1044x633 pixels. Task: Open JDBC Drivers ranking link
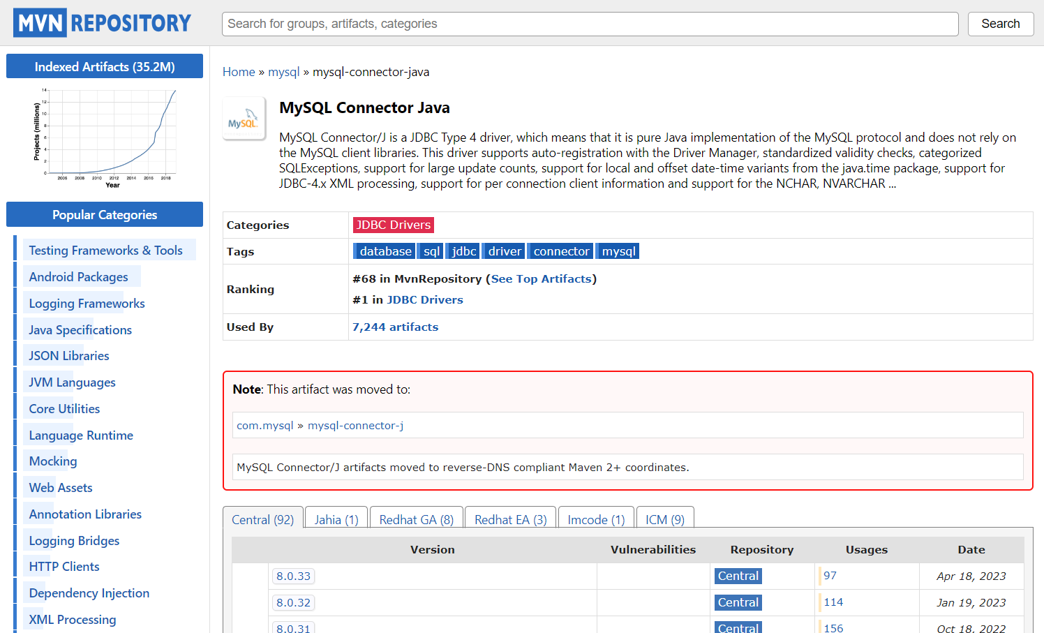click(424, 299)
